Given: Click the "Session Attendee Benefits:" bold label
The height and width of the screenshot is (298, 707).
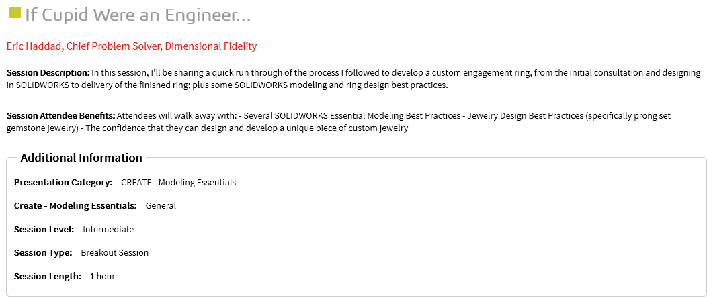Looking at the screenshot, I should click(60, 116).
